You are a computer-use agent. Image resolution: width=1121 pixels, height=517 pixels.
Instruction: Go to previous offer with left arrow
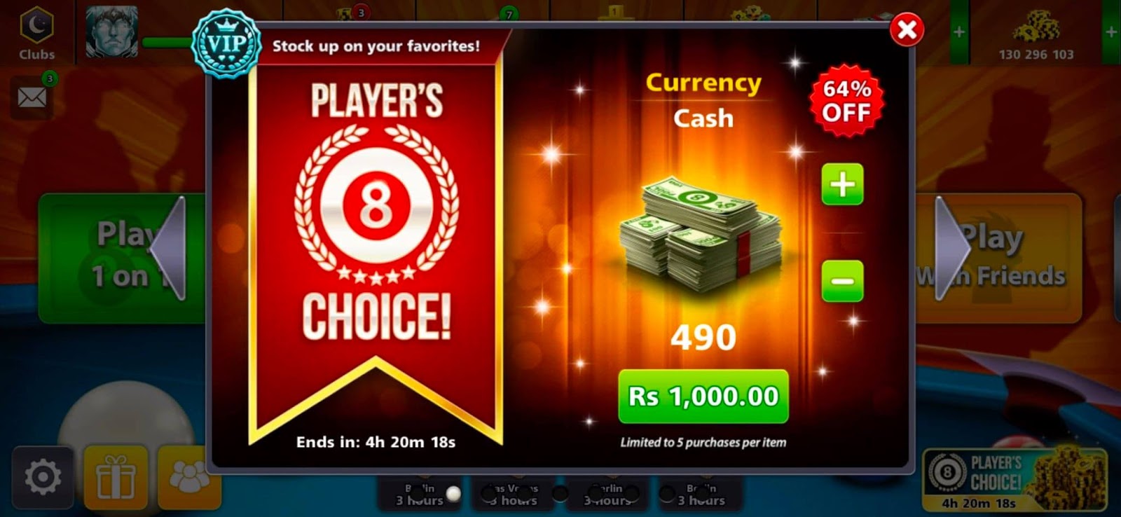(170, 249)
